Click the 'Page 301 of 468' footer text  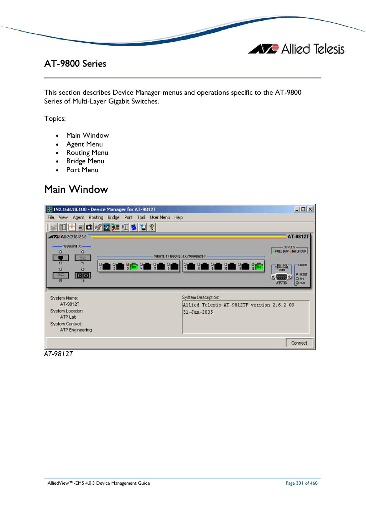click(302, 483)
